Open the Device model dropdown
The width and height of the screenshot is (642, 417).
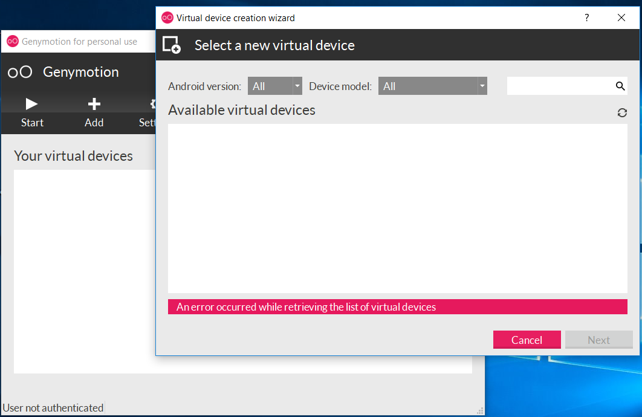pos(432,86)
